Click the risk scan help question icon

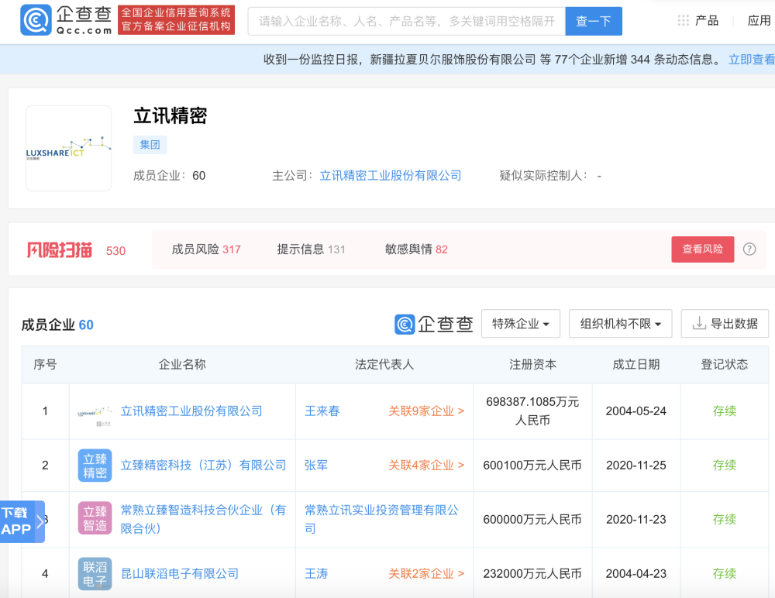tap(749, 249)
